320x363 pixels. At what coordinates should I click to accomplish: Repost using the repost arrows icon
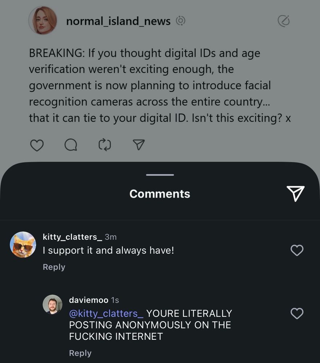tap(104, 145)
